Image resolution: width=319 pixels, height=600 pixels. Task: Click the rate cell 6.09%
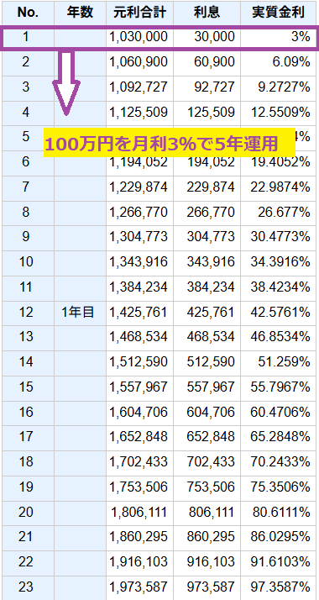point(279,62)
